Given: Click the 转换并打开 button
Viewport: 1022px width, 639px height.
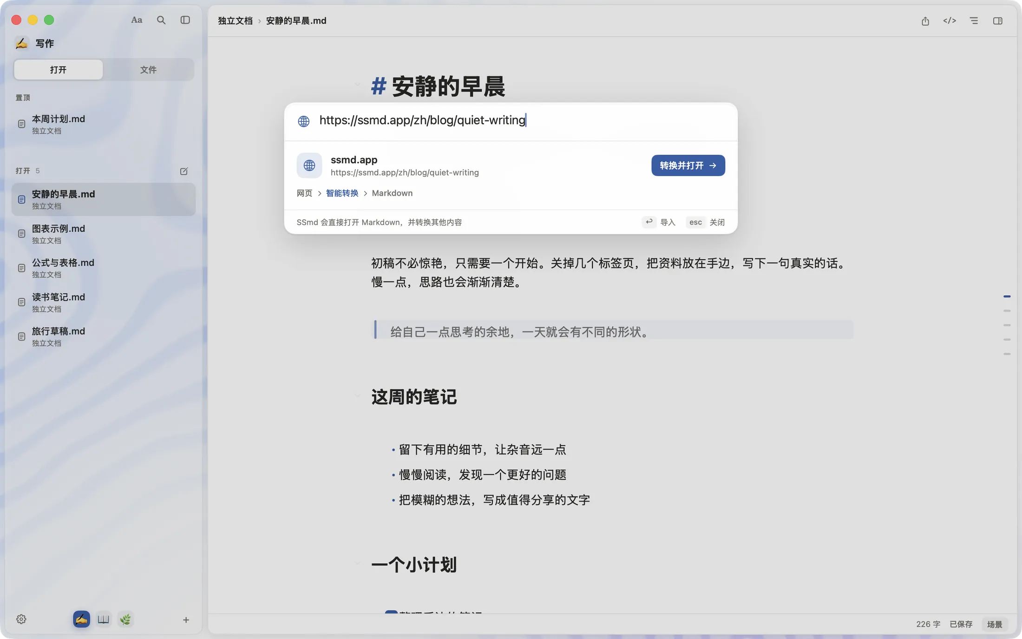Looking at the screenshot, I should tap(688, 165).
